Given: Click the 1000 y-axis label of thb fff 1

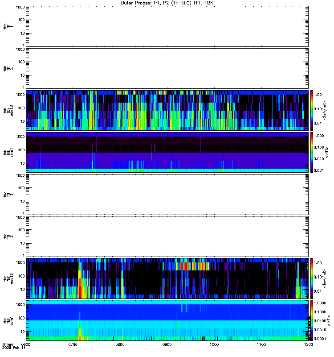Looking at the screenshot, I should click(20, 7).
